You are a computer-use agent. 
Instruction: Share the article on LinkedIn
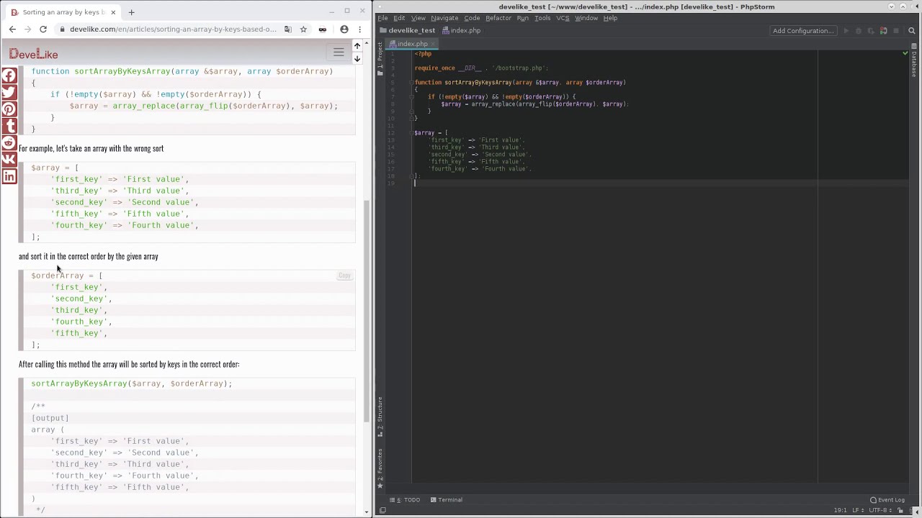pos(9,176)
